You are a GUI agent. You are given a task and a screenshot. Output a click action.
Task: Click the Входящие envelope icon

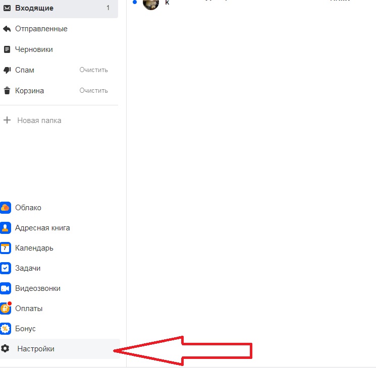click(x=7, y=8)
